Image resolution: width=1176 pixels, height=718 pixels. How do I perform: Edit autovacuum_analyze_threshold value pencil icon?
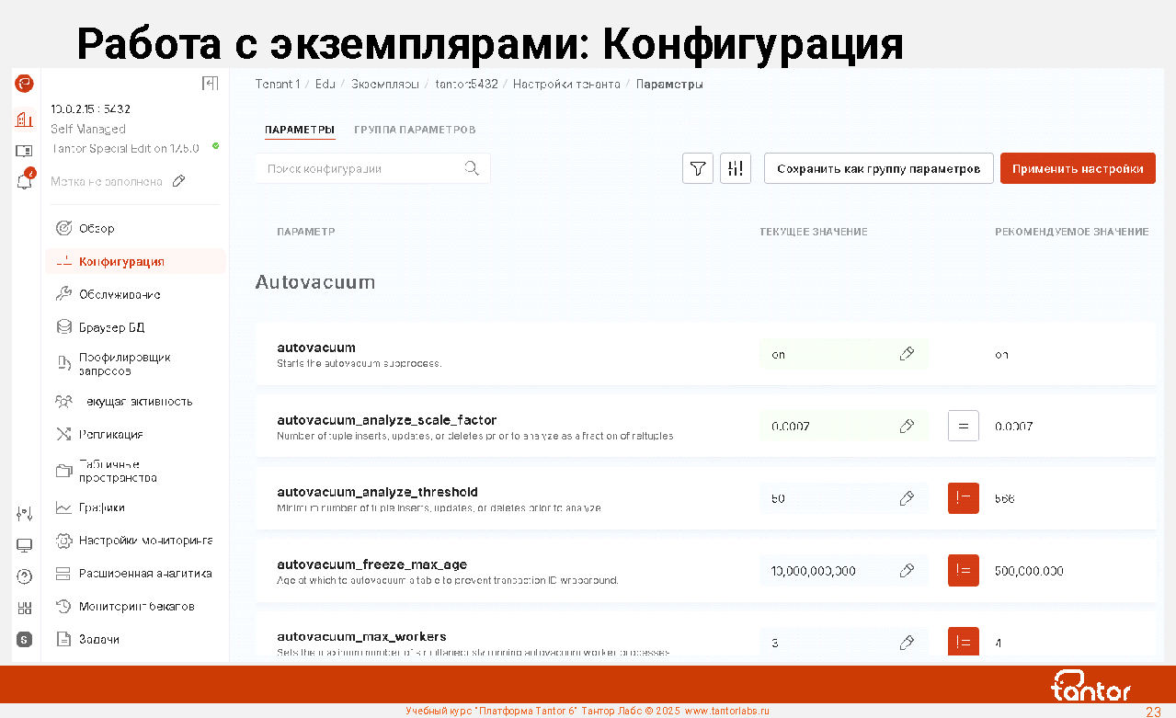pos(907,498)
